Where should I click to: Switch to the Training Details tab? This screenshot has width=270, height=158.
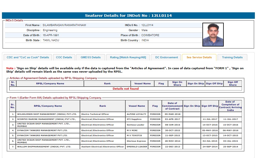[232, 57]
